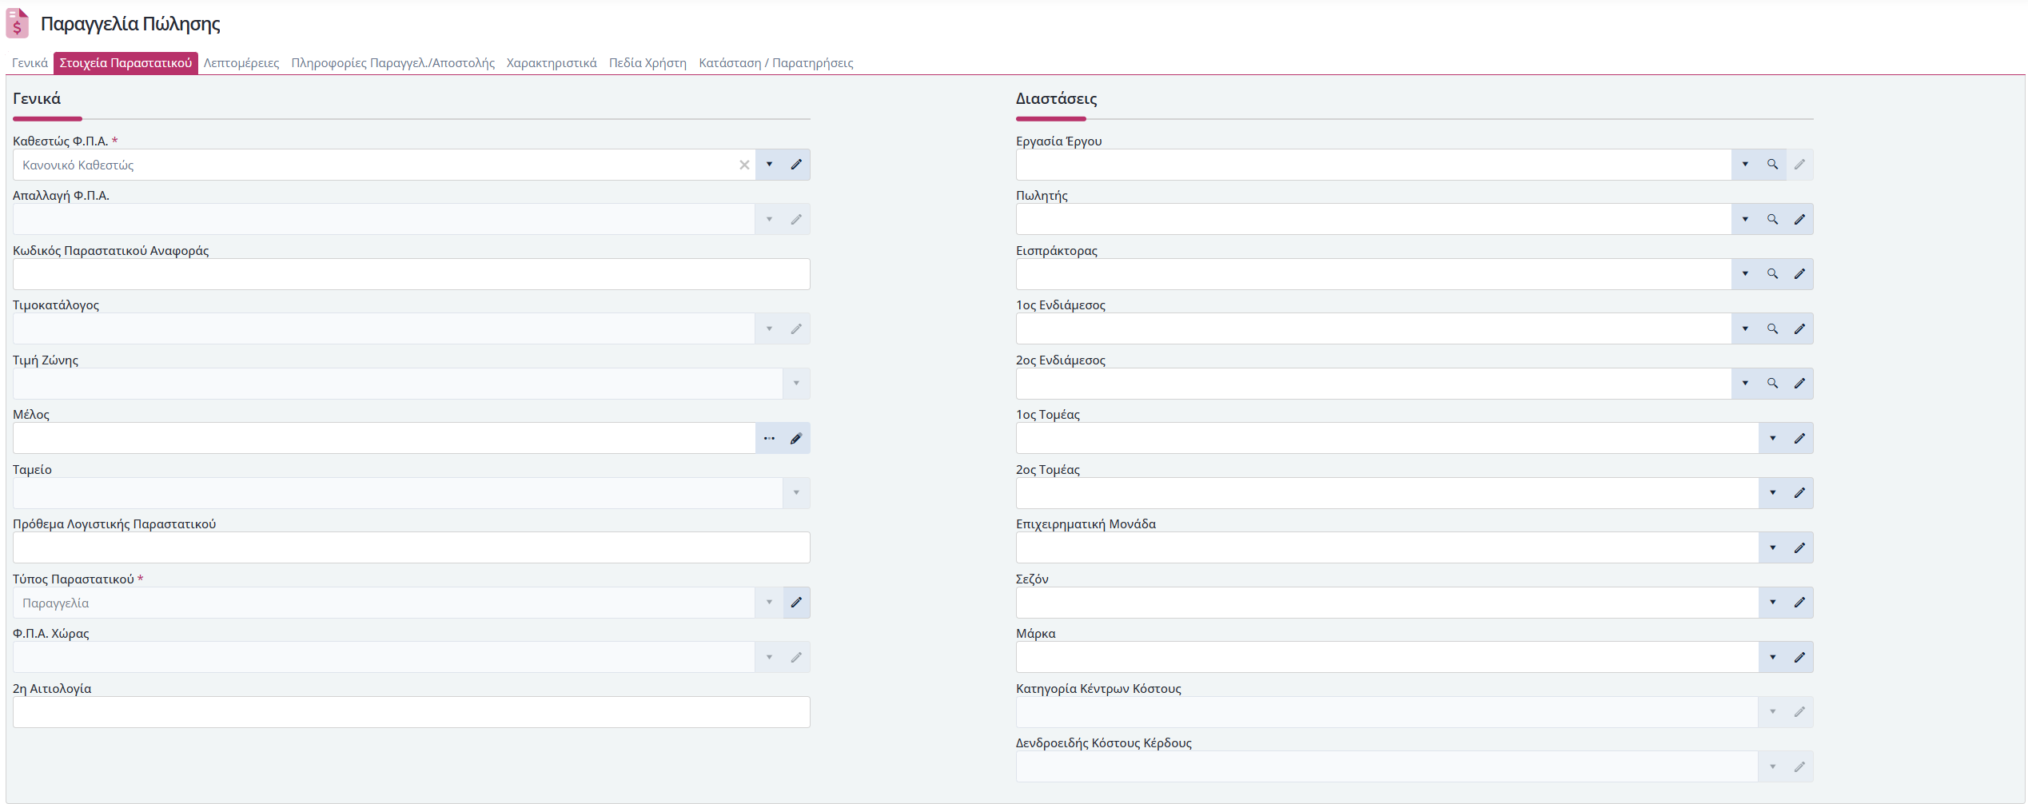Edit Εισπράκτορας with pencil icon
Screen dimensions: 2028x804
point(1799,274)
